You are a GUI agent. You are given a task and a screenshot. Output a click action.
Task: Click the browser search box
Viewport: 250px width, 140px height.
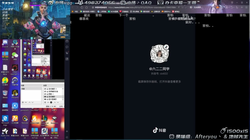(197, 8)
